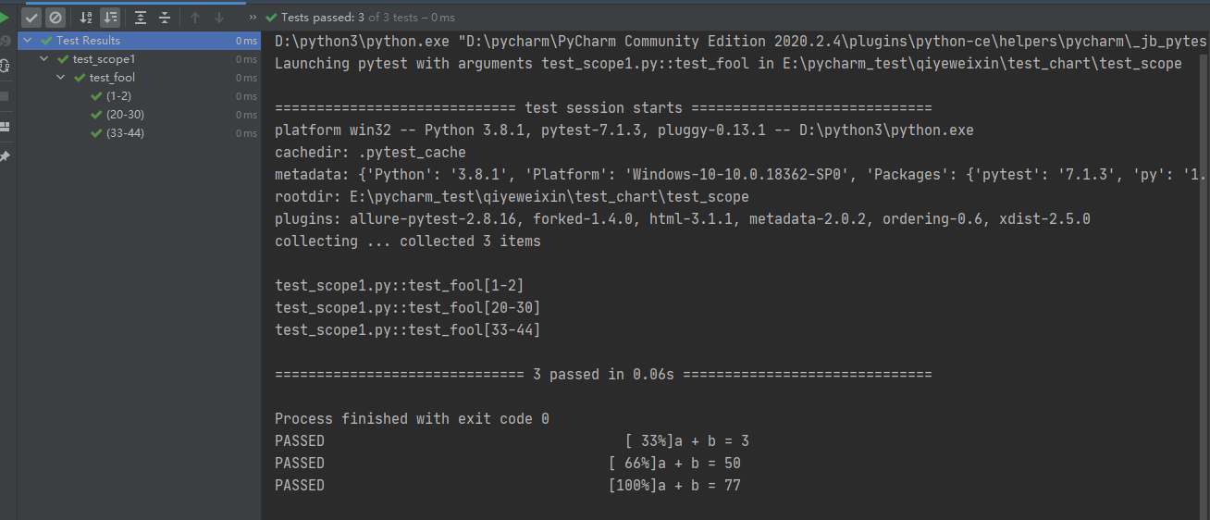Jump to previous failed test arrow
Viewport: 1210px width, 520px height.
(195, 18)
